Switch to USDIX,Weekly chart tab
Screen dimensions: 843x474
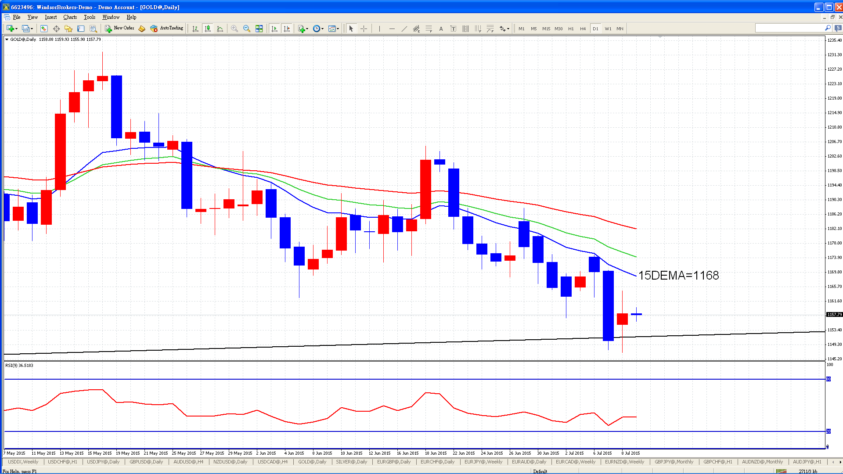(x=23, y=462)
